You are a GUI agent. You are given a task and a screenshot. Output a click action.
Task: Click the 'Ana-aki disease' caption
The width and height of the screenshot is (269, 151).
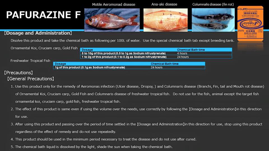coord(164,4)
